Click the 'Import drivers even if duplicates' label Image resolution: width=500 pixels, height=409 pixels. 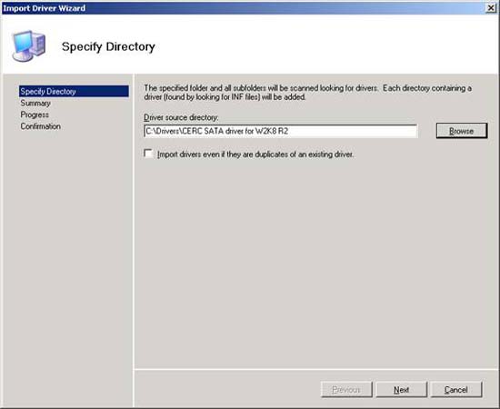[255, 155]
